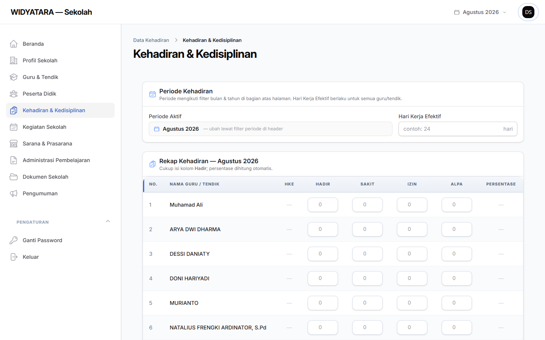Click the Sarana & Prasarana store icon
545x340 pixels.
tap(14, 144)
